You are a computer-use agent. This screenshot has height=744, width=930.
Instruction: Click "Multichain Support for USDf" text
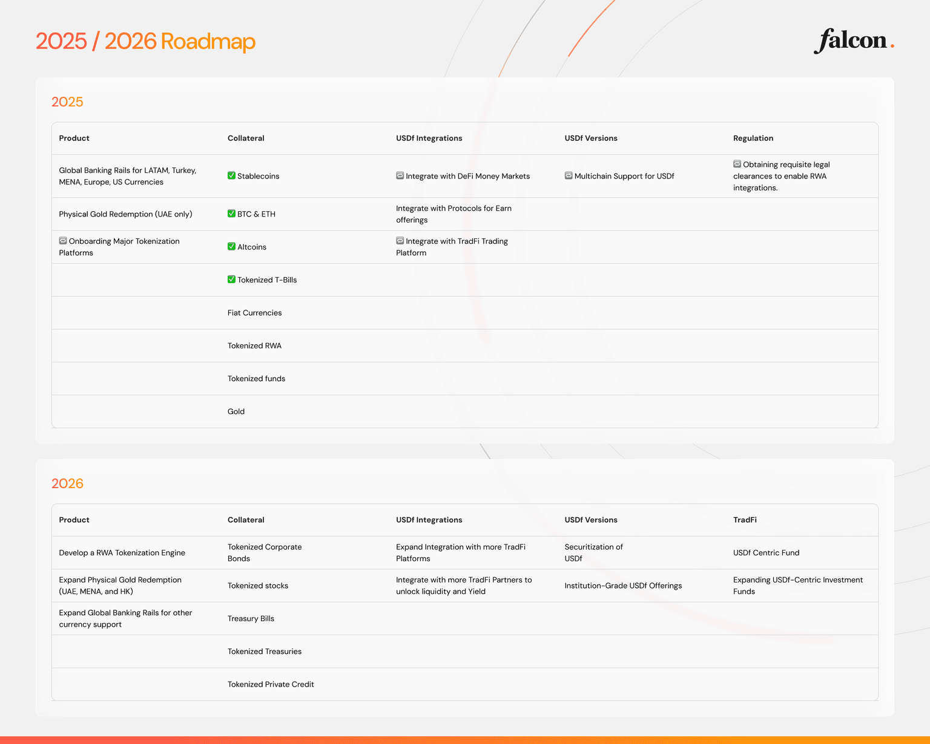(624, 176)
